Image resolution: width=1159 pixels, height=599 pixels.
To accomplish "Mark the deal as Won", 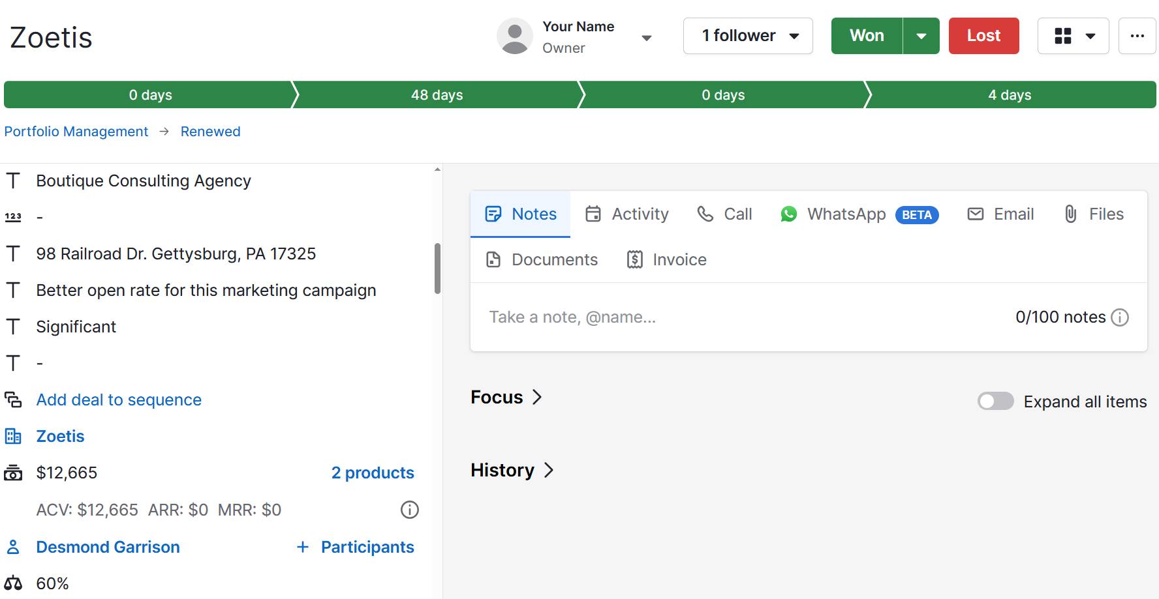I will [x=867, y=36].
